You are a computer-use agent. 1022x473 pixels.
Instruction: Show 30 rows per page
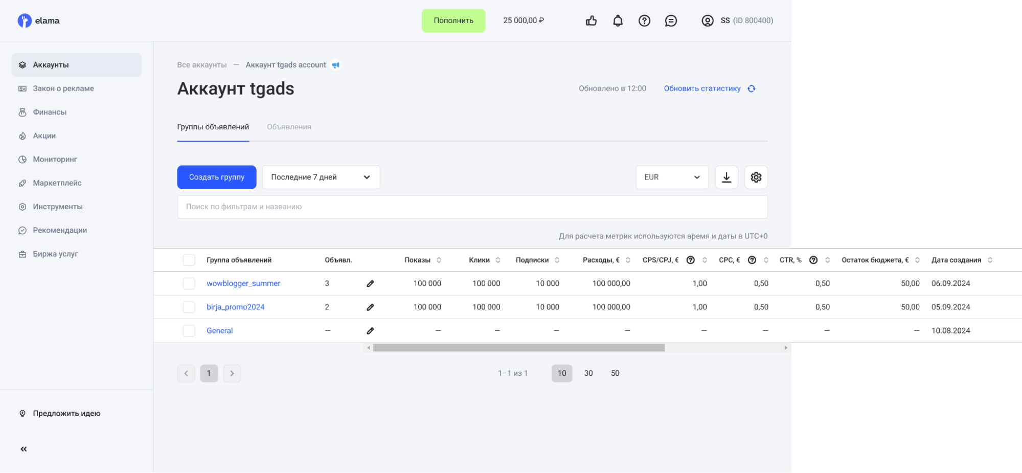[x=588, y=373]
